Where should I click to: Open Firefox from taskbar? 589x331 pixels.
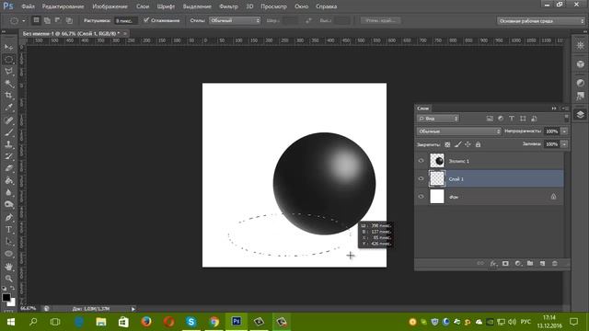(146, 322)
